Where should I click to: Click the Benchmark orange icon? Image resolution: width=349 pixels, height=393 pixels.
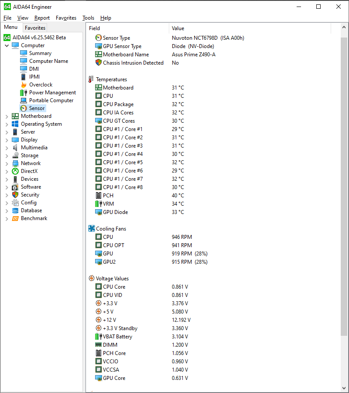pos(15,218)
